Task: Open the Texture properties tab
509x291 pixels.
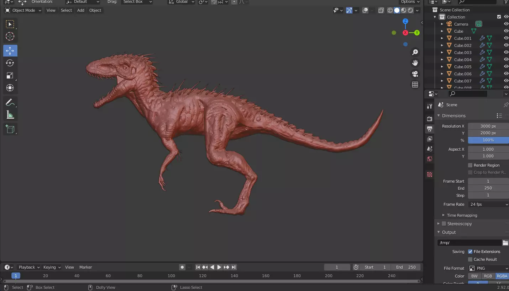Action: coord(430,174)
